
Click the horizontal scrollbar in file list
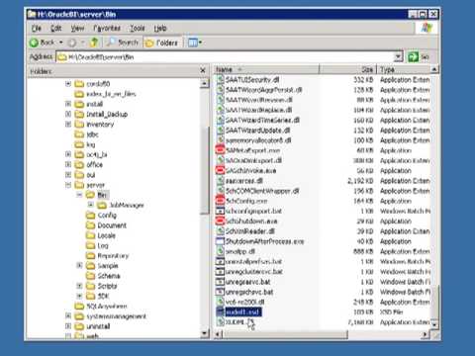tap(286, 335)
